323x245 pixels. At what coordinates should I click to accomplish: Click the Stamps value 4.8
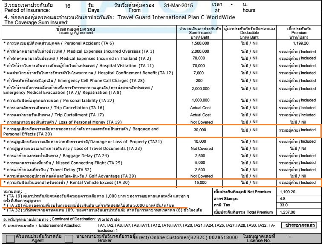click(x=283, y=199)
